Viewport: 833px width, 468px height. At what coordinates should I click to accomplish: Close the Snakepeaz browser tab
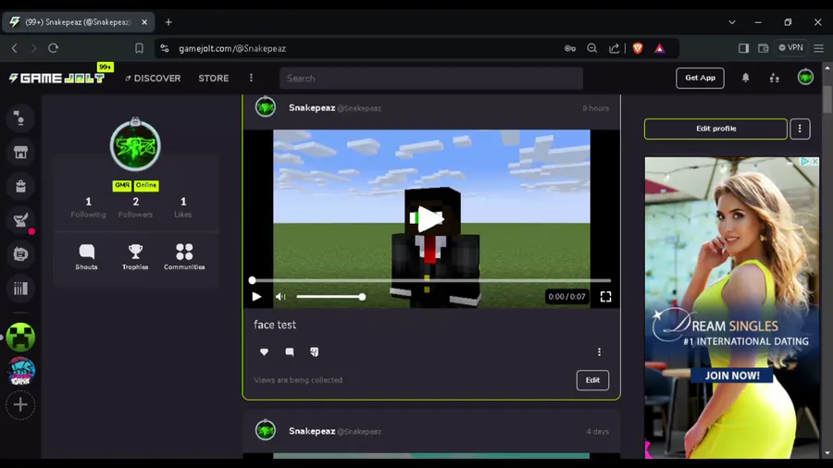[144, 22]
